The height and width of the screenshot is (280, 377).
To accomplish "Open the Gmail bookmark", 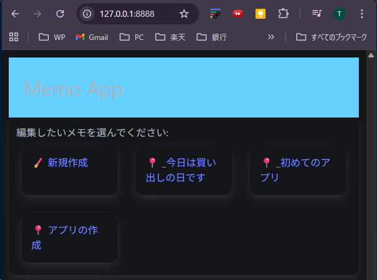I will pyautogui.click(x=91, y=37).
